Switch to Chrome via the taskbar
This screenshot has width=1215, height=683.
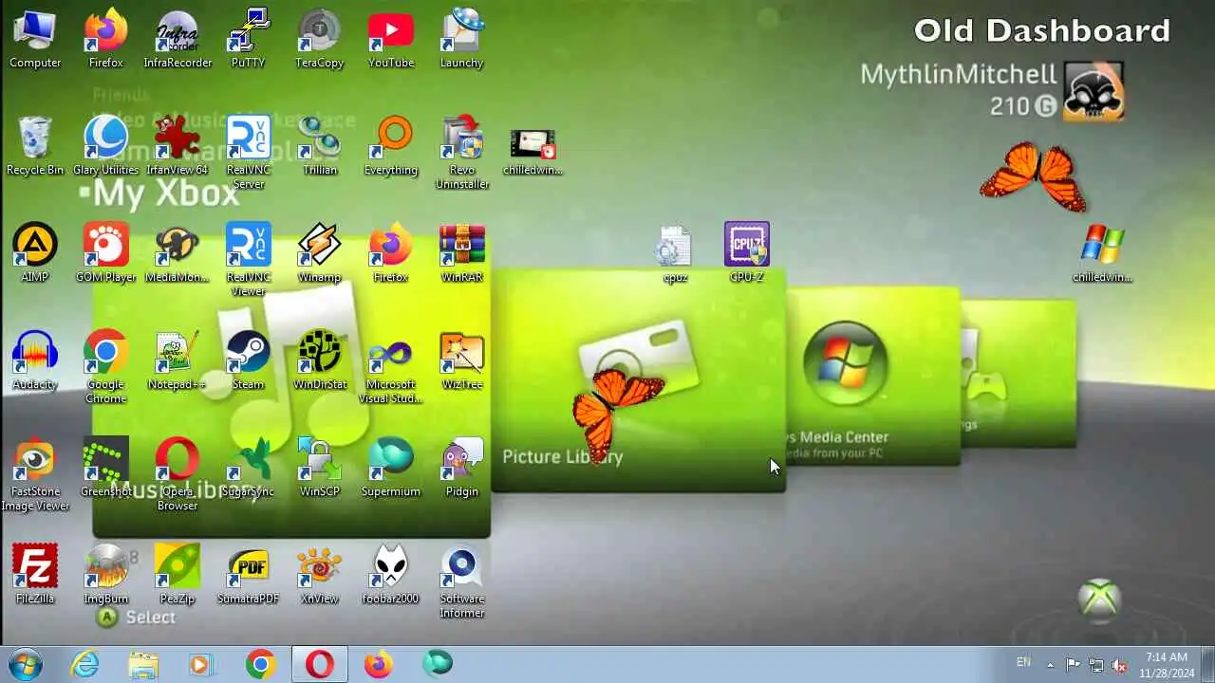point(260,664)
